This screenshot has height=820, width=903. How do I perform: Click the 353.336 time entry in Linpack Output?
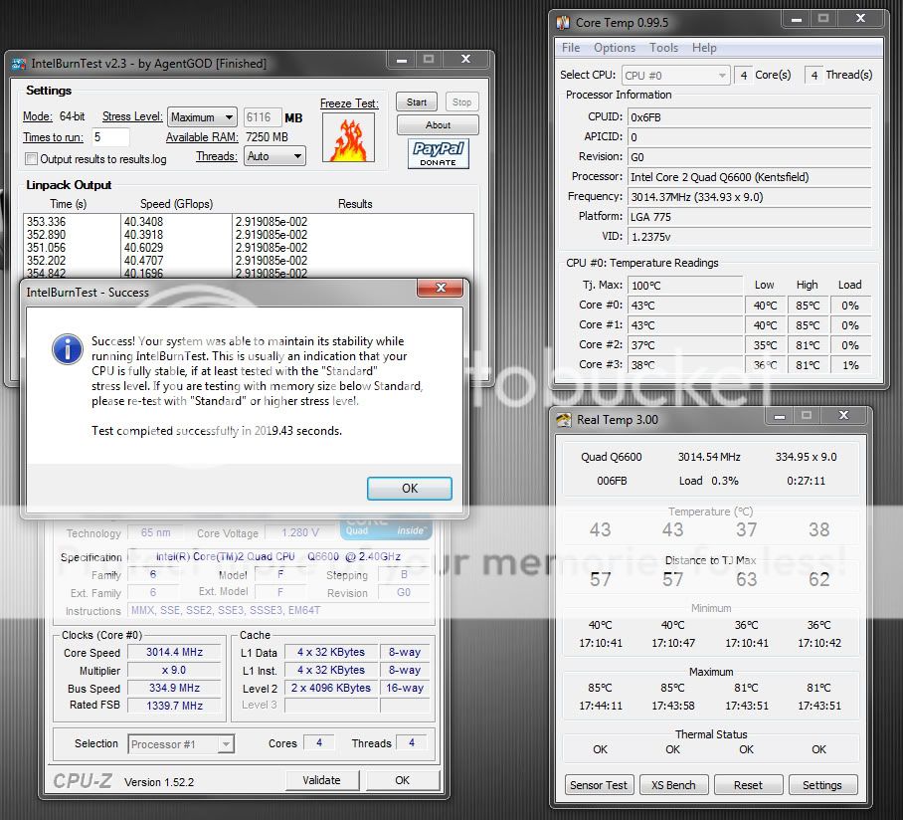tap(46, 221)
